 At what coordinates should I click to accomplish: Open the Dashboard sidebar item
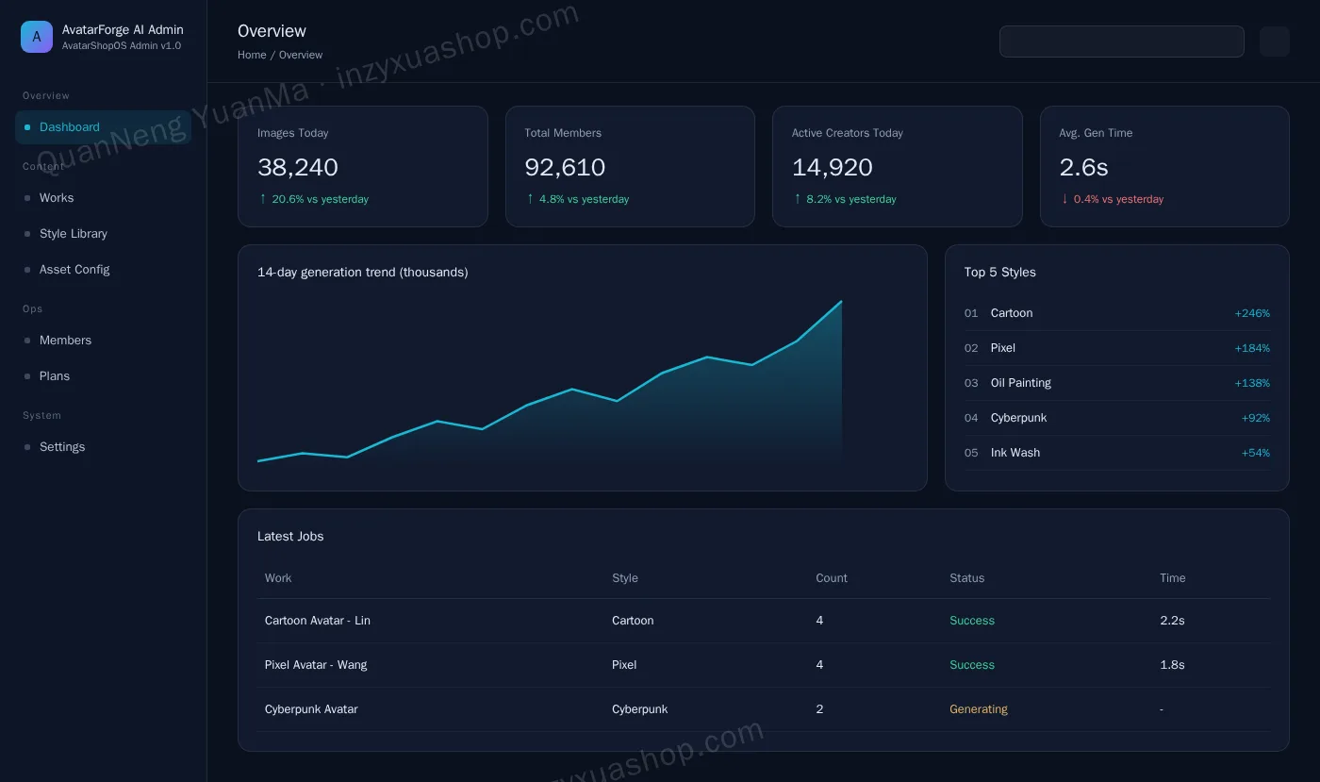(x=103, y=127)
